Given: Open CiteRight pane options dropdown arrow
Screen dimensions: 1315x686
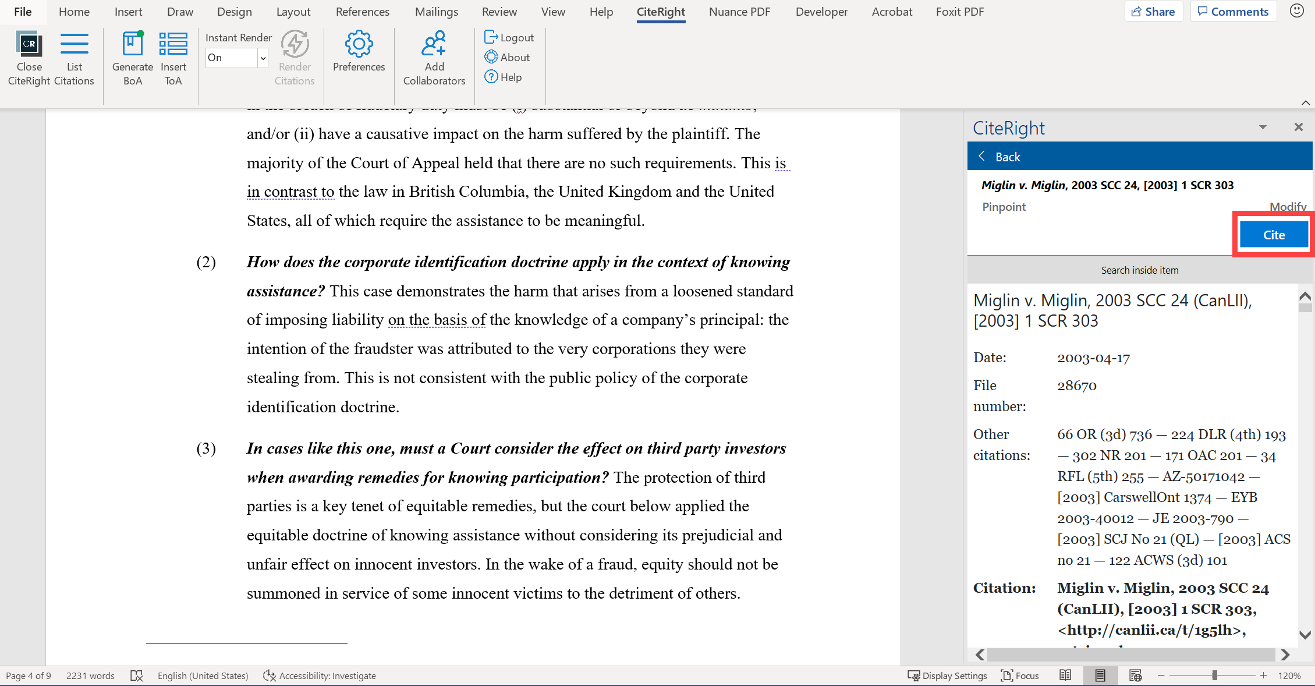Looking at the screenshot, I should 1263,127.
